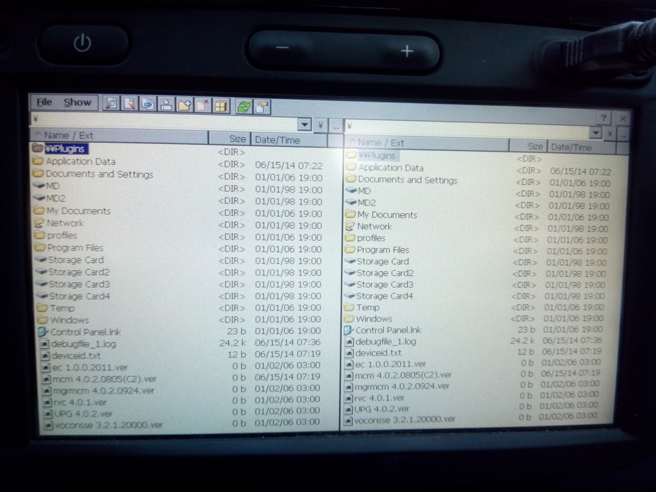Image resolution: width=656 pixels, height=492 pixels.
Task: Sort right panel by Date/Time header
Action: point(581,148)
